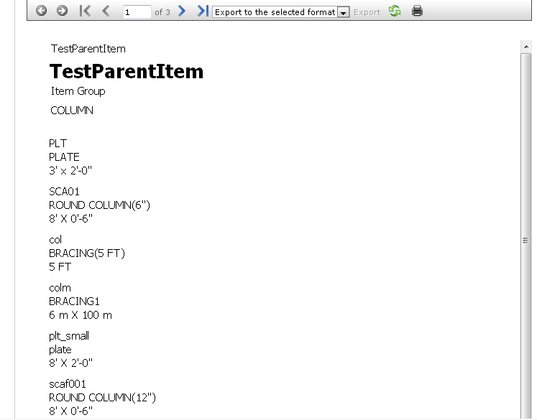This screenshot has width=537, height=420.
Task: Click the Export link
Action: 367,12
